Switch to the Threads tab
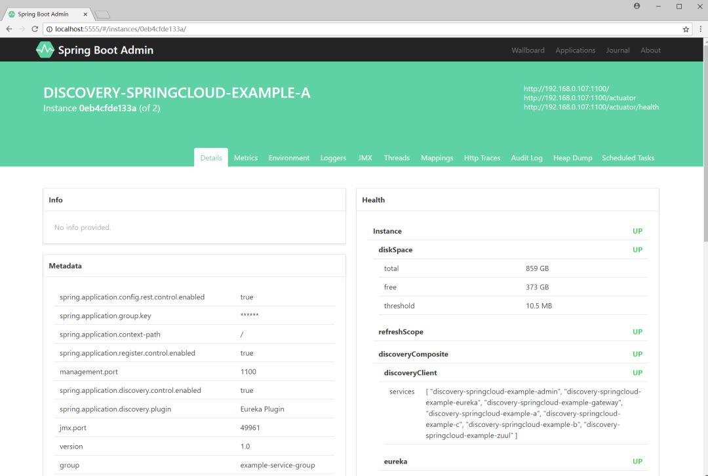This screenshot has height=476, width=708. [397, 157]
